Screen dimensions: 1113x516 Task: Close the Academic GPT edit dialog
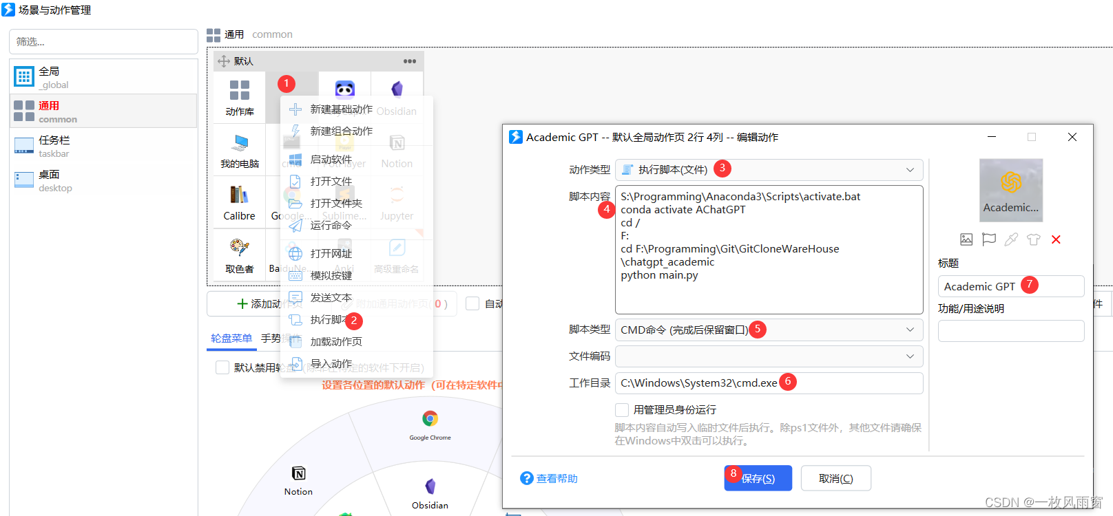click(1072, 137)
